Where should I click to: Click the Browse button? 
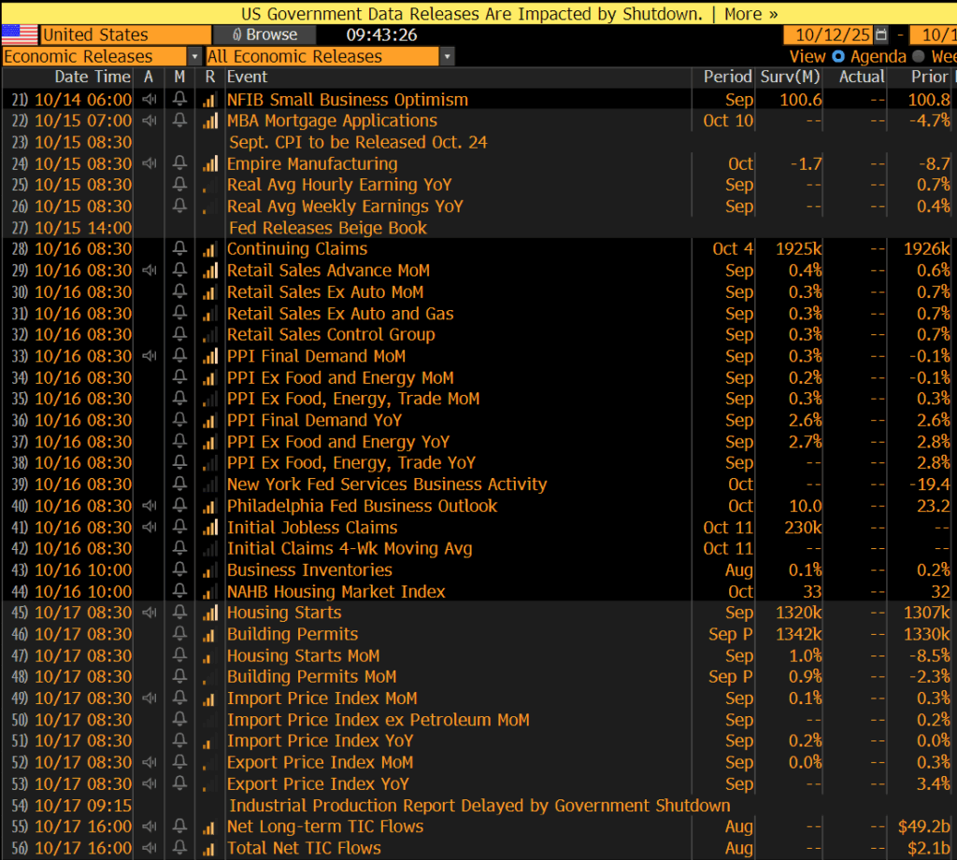click(264, 35)
